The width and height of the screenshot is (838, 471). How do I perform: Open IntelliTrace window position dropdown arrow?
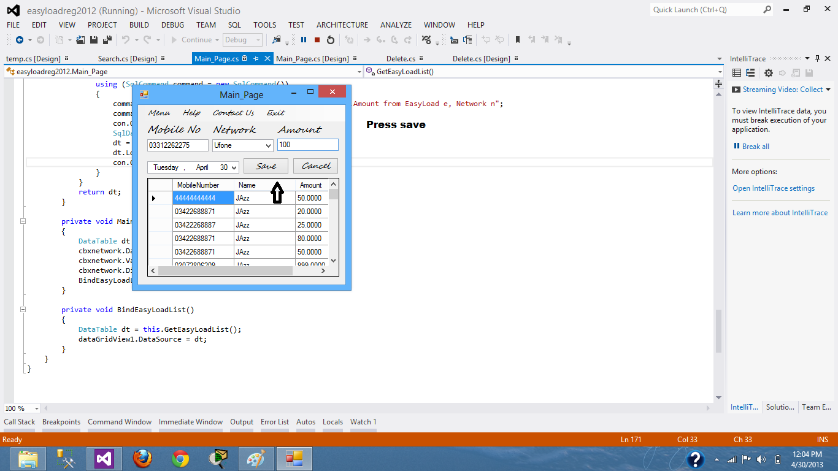[x=807, y=58]
